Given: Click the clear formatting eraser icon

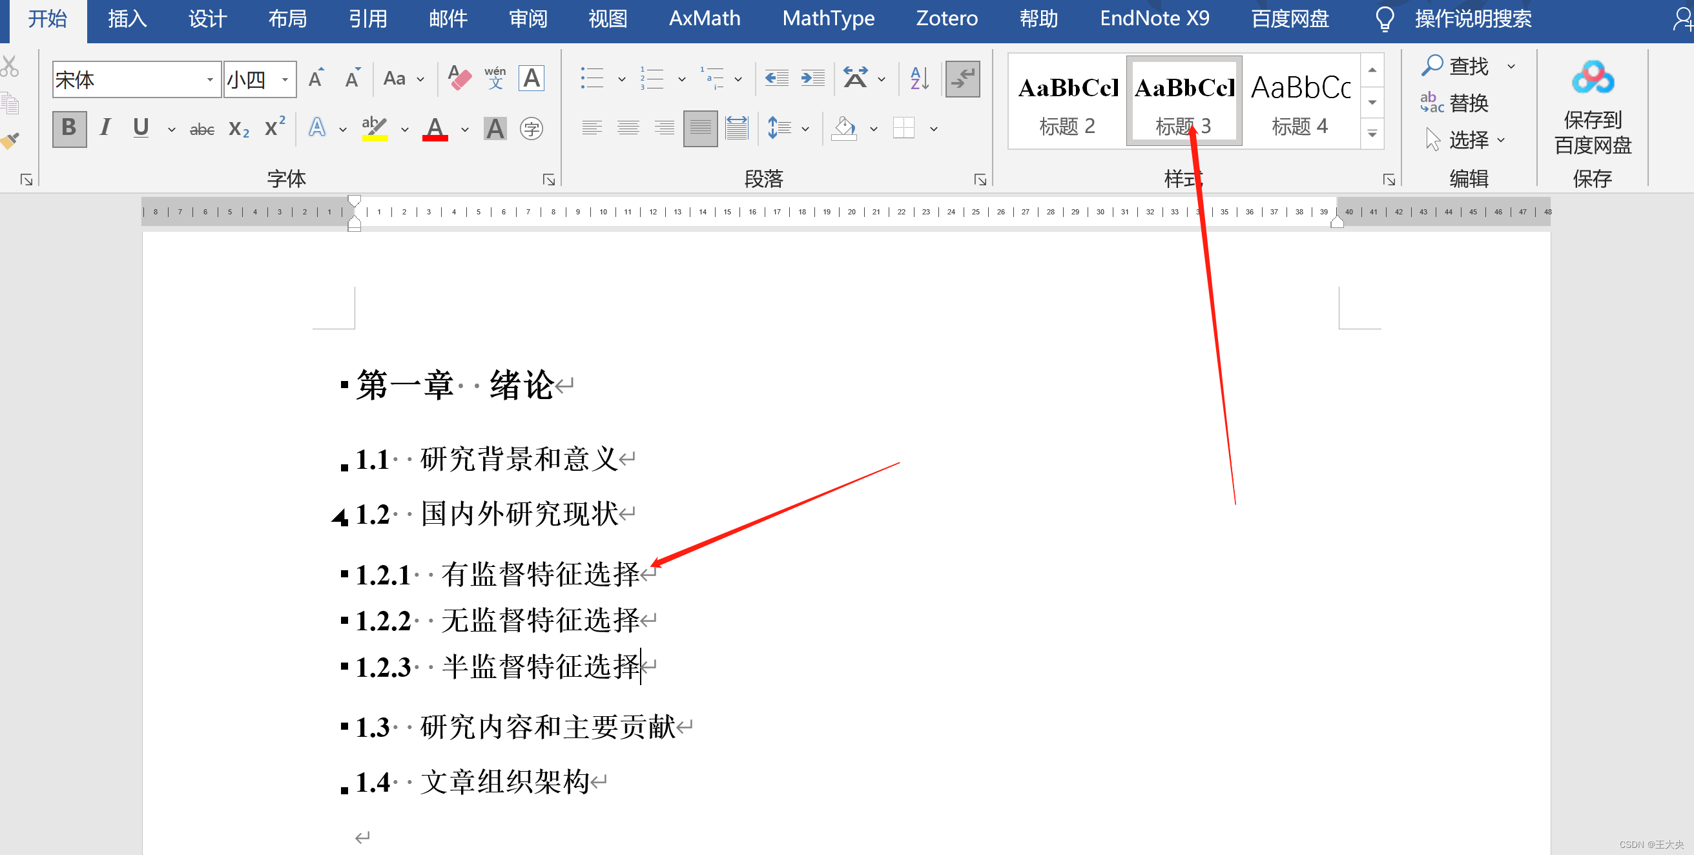Looking at the screenshot, I should (459, 78).
